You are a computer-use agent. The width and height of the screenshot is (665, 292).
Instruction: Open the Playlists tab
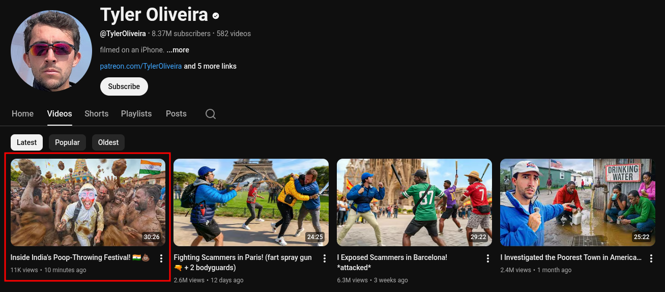point(136,113)
